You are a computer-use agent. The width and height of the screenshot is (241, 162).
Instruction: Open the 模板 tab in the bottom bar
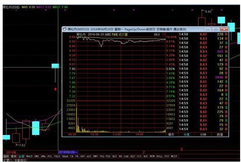13,156
